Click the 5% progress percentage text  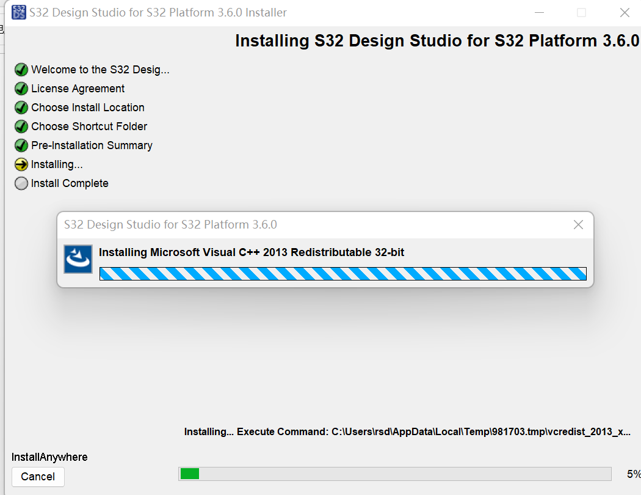(x=634, y=474)
